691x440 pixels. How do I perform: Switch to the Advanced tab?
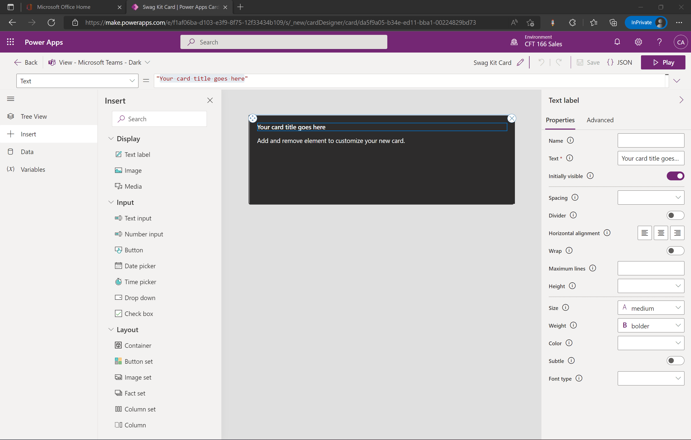pyautogui.click(x=600, y=120)
